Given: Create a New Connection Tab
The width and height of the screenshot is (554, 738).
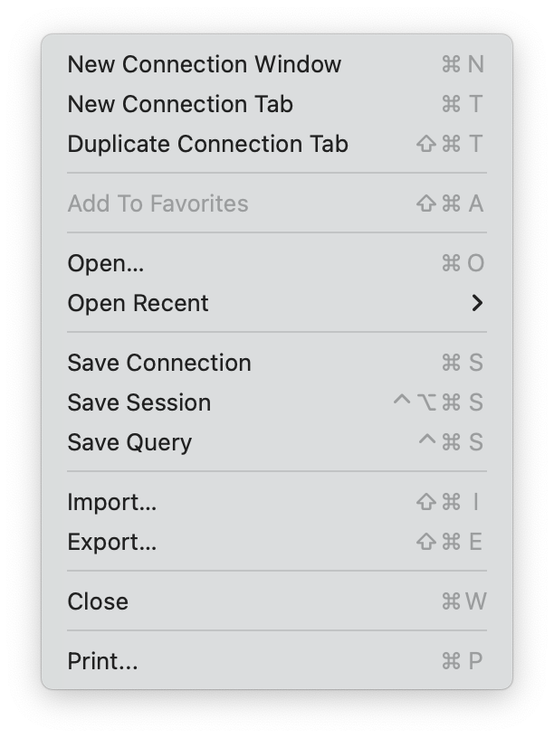Looking at the screenshot, I should point(179,104).
